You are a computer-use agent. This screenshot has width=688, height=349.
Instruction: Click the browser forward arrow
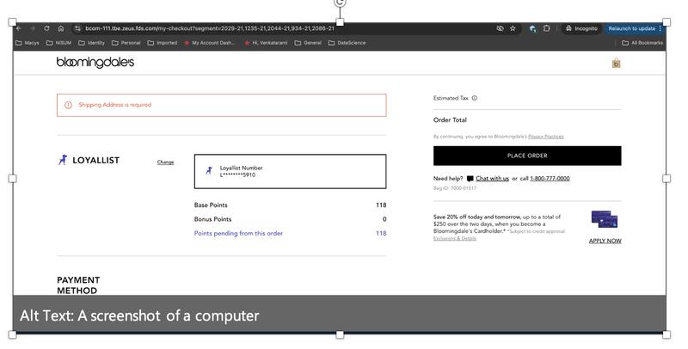coord(33,28)
